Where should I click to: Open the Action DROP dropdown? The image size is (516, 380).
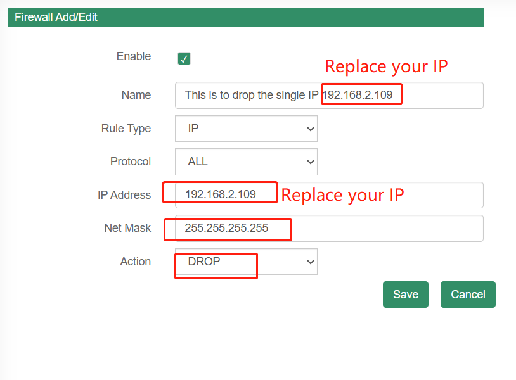246,262
